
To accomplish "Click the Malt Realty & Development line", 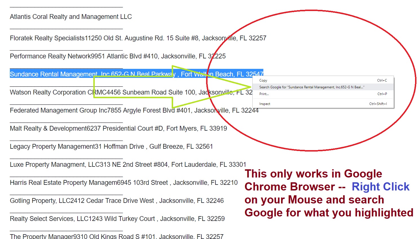I will (x=118, y=128).
